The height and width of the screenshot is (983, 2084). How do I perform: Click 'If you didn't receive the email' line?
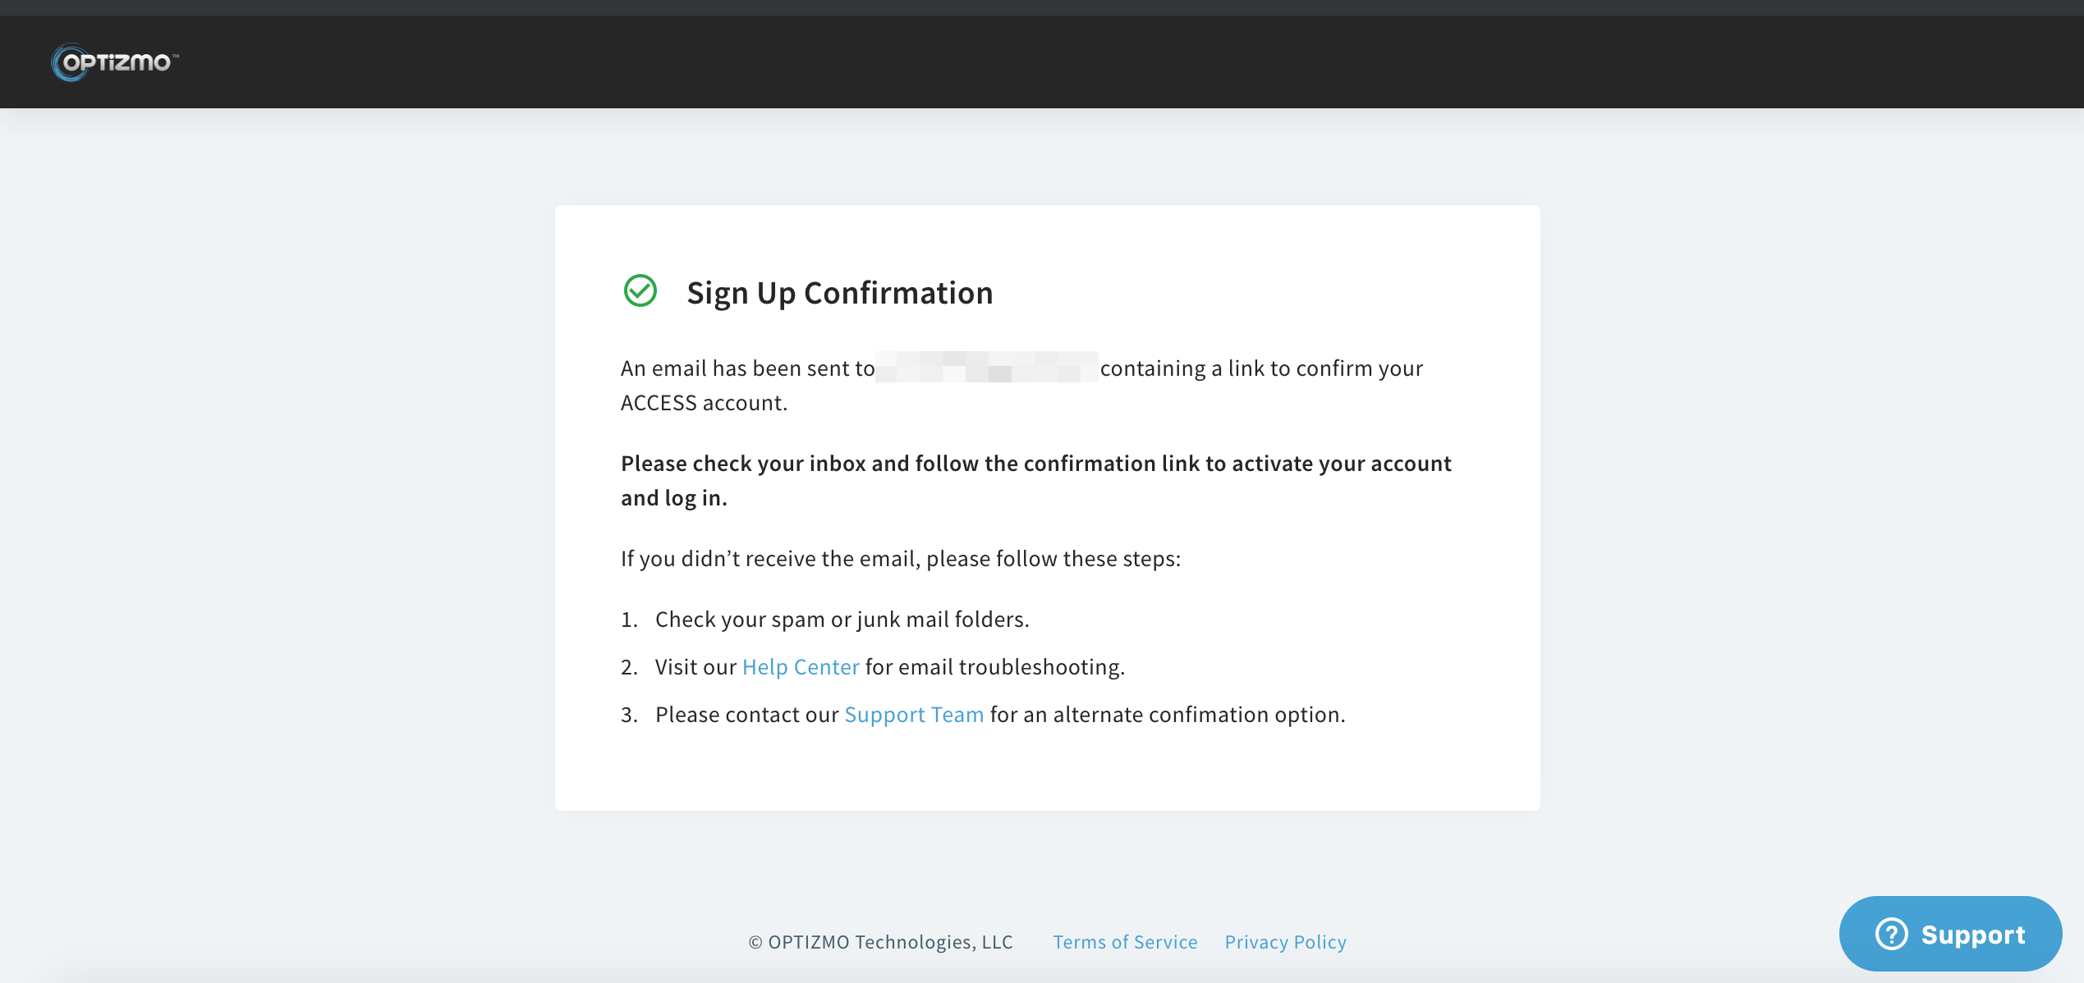point(901,559)
